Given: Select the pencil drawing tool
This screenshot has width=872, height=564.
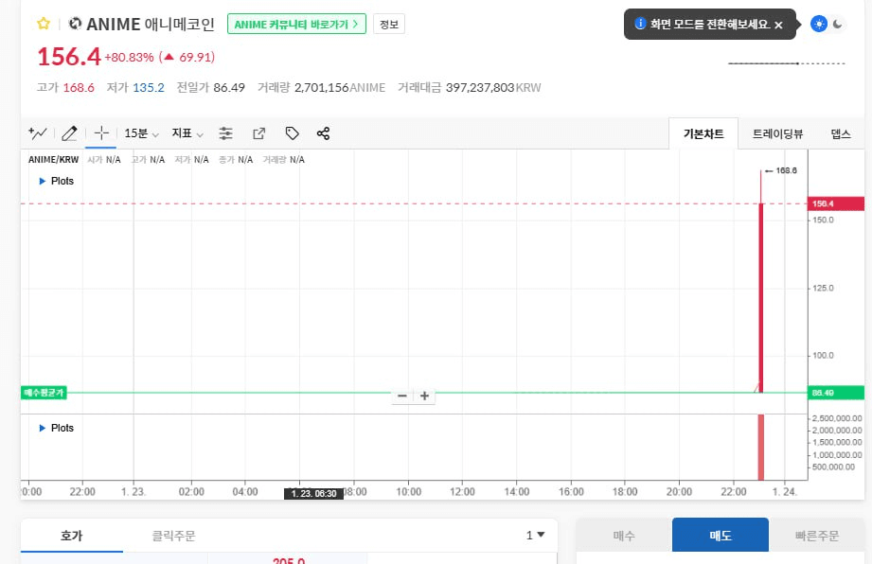Looking at the screenshot, I should 69,133.
